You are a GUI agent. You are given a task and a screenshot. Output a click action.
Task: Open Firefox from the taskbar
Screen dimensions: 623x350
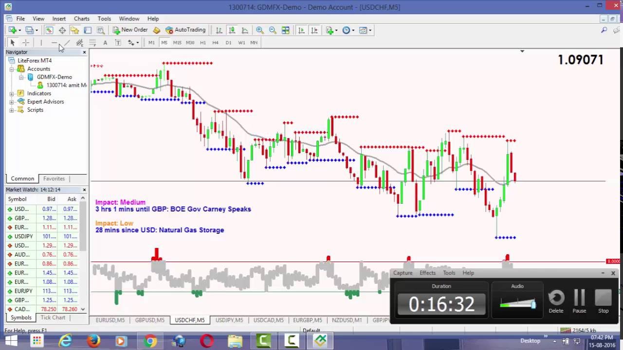[x=93, y=341]
